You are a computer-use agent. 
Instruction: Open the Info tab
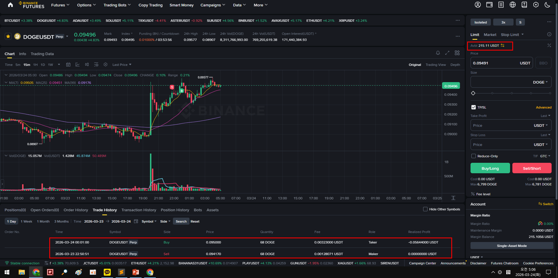tap(23, 54)
